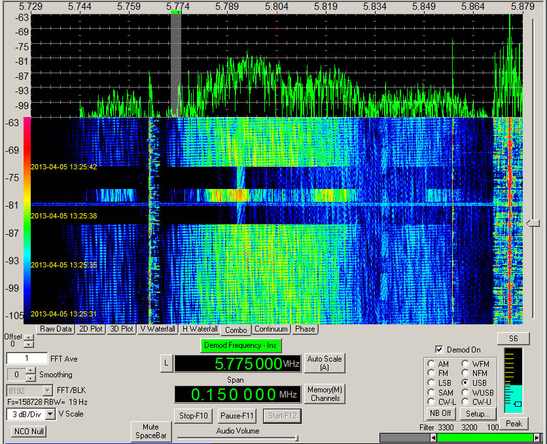Click the NB Off noise blanker button

tap(440, 413)
